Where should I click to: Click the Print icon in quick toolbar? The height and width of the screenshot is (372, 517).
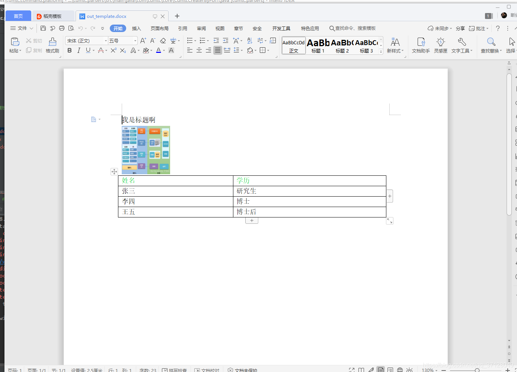click(62, 28)
